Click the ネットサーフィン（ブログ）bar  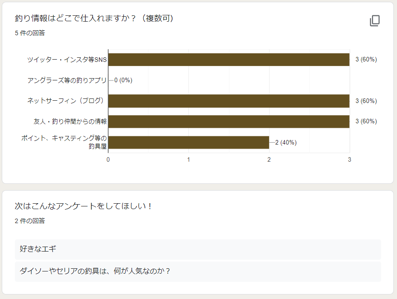point(228,101)
